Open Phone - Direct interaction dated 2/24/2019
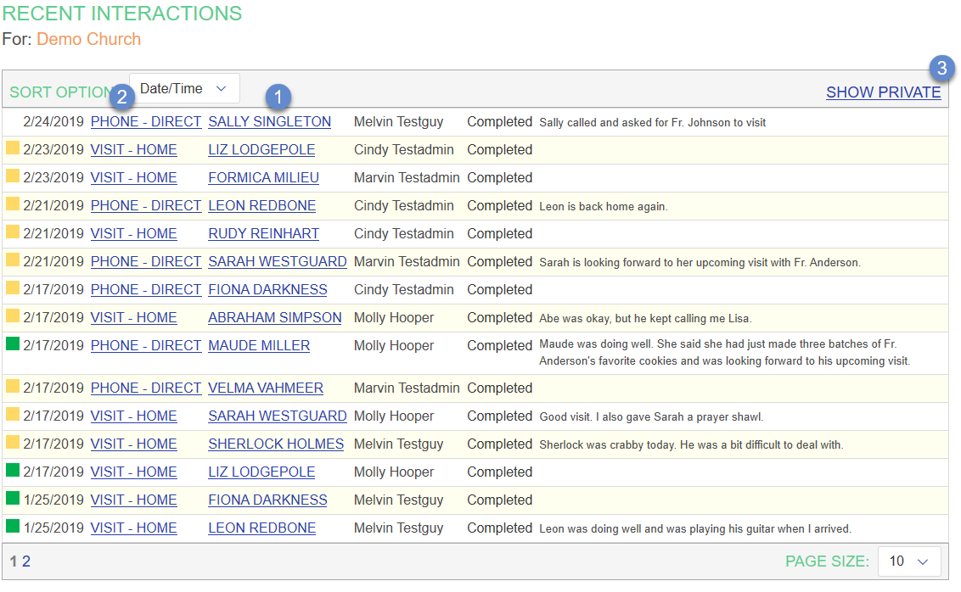961x592 pixels. coord(146,122)
